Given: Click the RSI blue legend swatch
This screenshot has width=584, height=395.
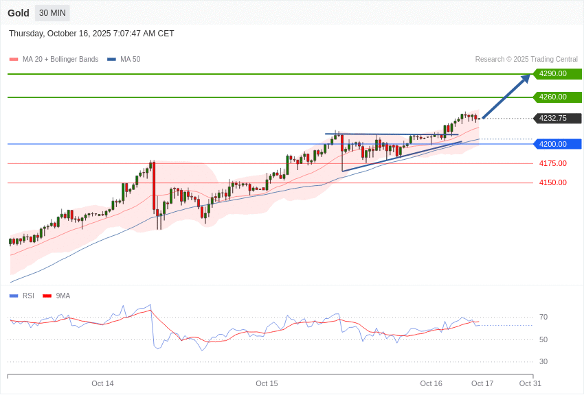Looking at the screenshot, I should [13, 296].
